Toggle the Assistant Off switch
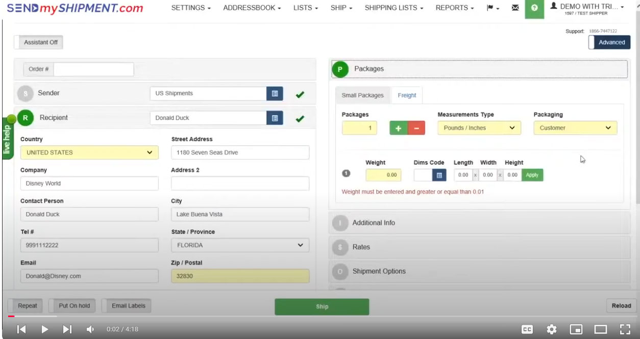This screenshot has height=339, width=640. click(x=39, y=42)
